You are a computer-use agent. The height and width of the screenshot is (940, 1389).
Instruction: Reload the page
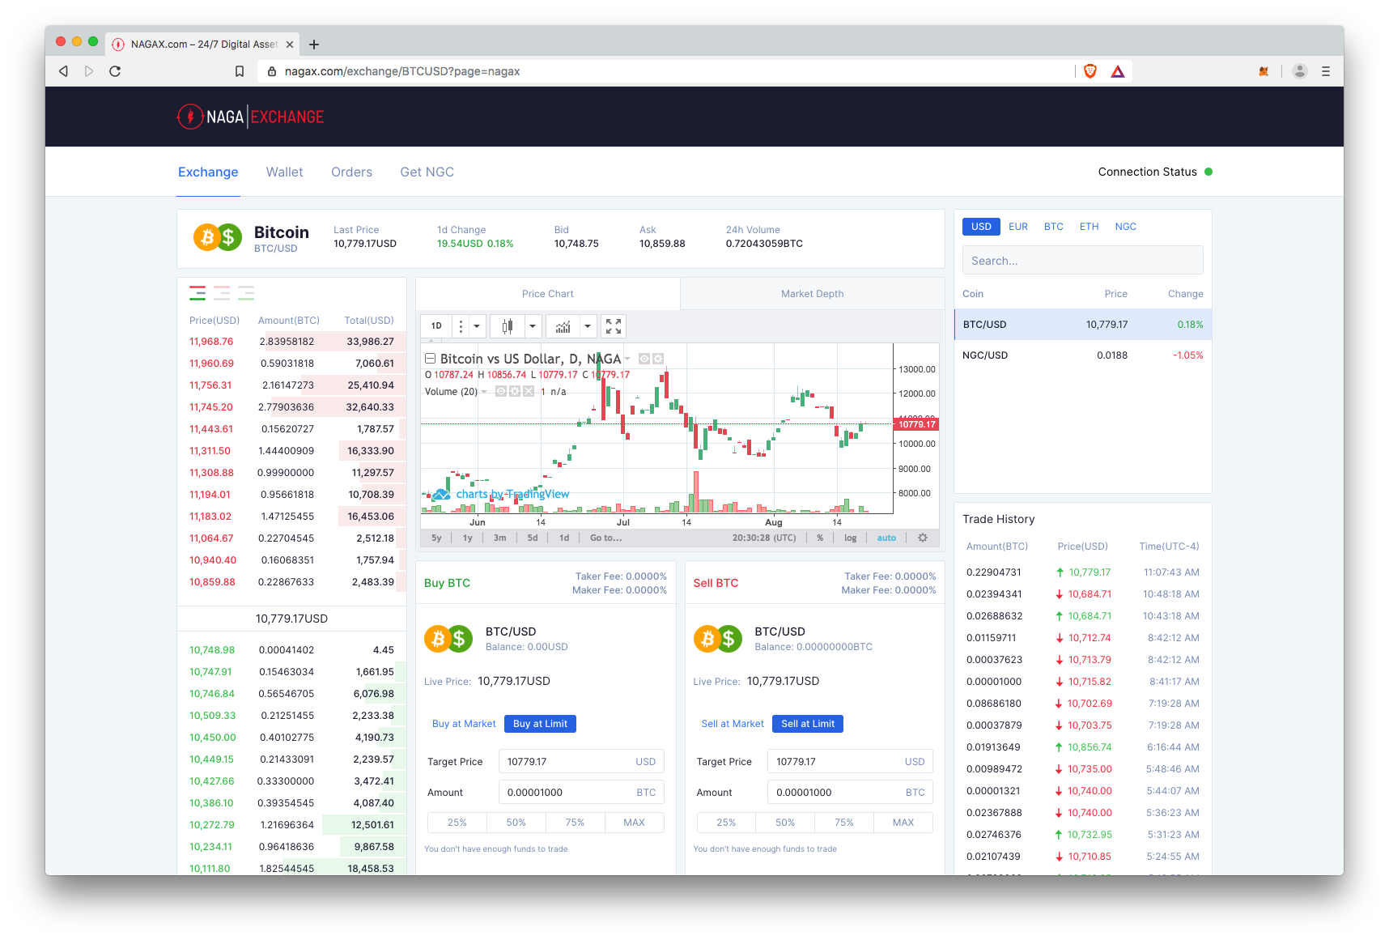(115, 71)
